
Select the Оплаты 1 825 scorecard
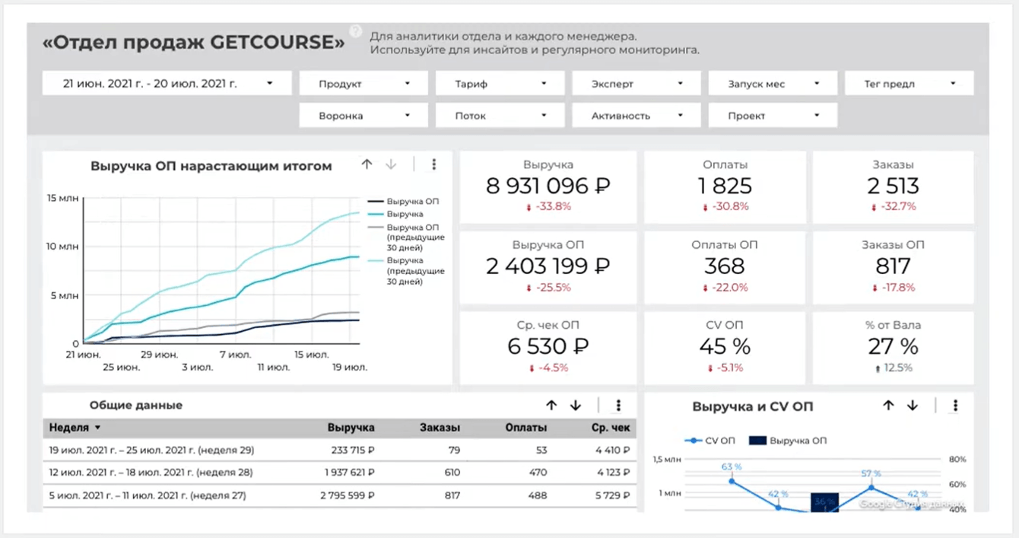pos(725,187)
